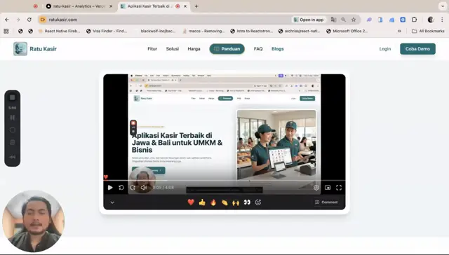Image resolution: width=449 pixels, height=255 pixels.
Task: Collapse the recorder panel with the double-arrow icon
Action: click(13, 157)
